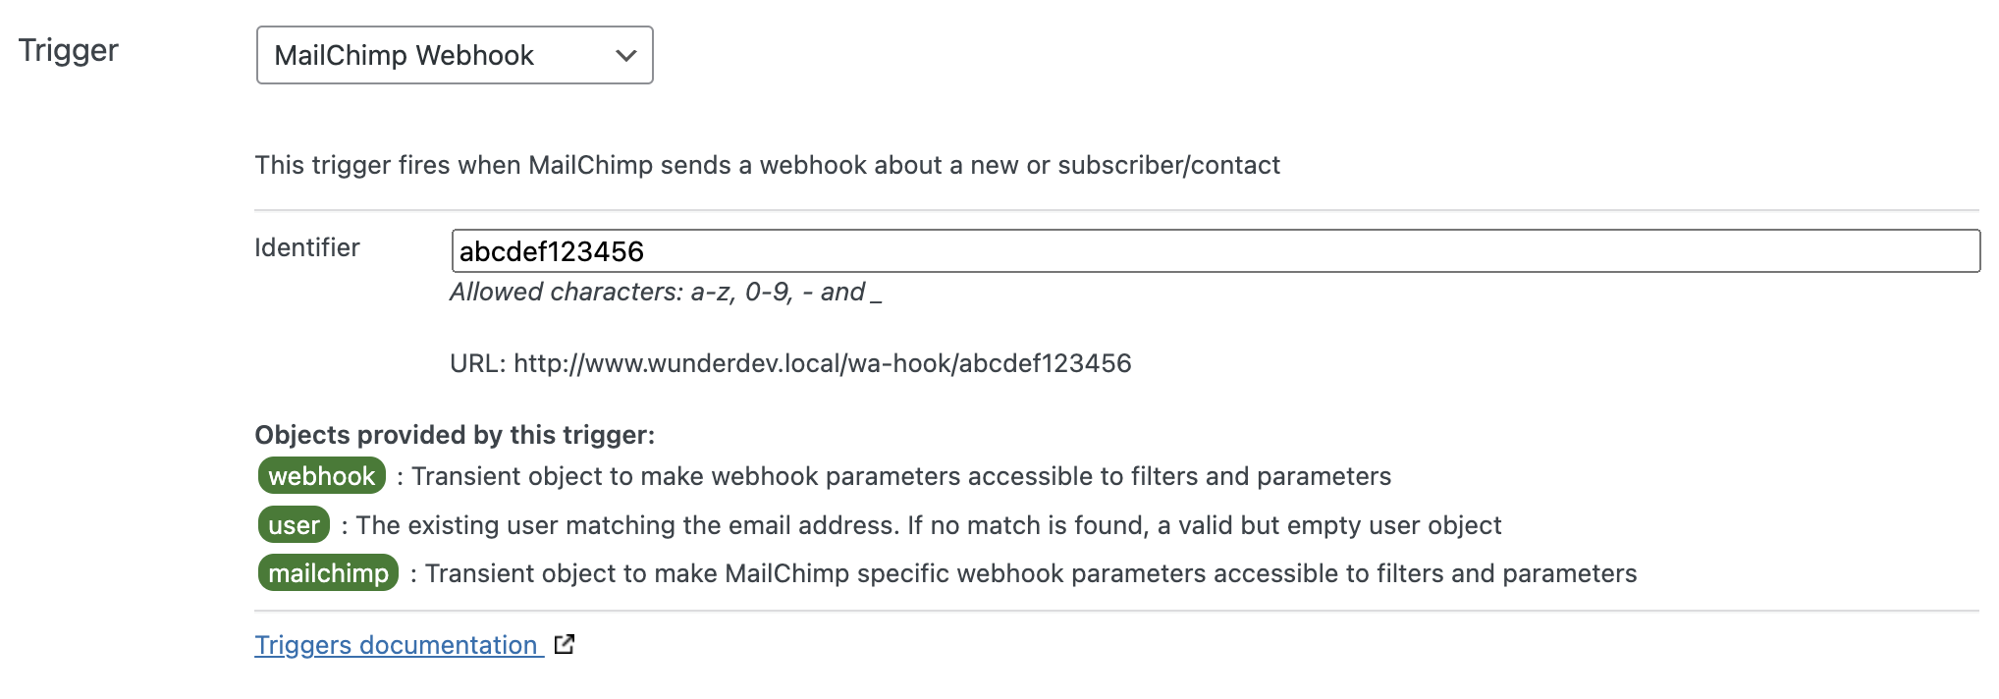The width and height of the screenshot is (1999, 699).
Task: Click the 'Objects provided by this trigger' heading
Action: [456, 435]
